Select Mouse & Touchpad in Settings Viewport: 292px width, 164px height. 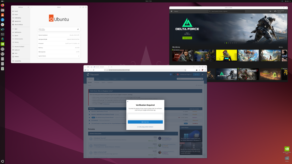(x=20, y=46)
